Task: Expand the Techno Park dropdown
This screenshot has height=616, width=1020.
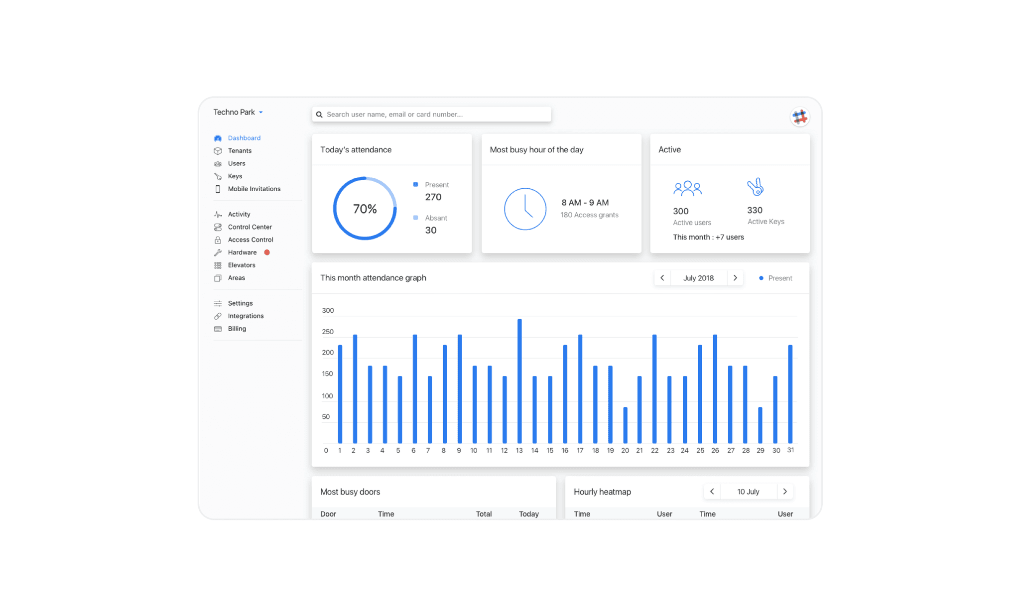Action: pos(238,112)
